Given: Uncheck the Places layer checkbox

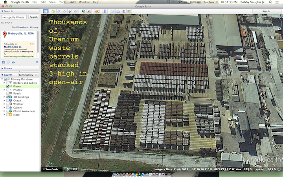Looking at the screenshot, I should click(x=7, y=86).
